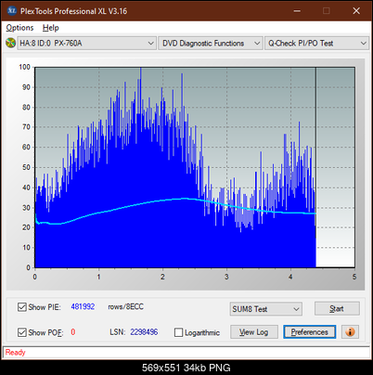Click the disc drive icon beside device selector
Screen dimensions: 373x375
click(x=10, y=43)
